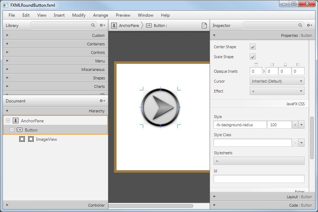Viewport: 318px width, 212px height.
Task: Click the Library panel gear icon
Action: (x=102, y=25)
